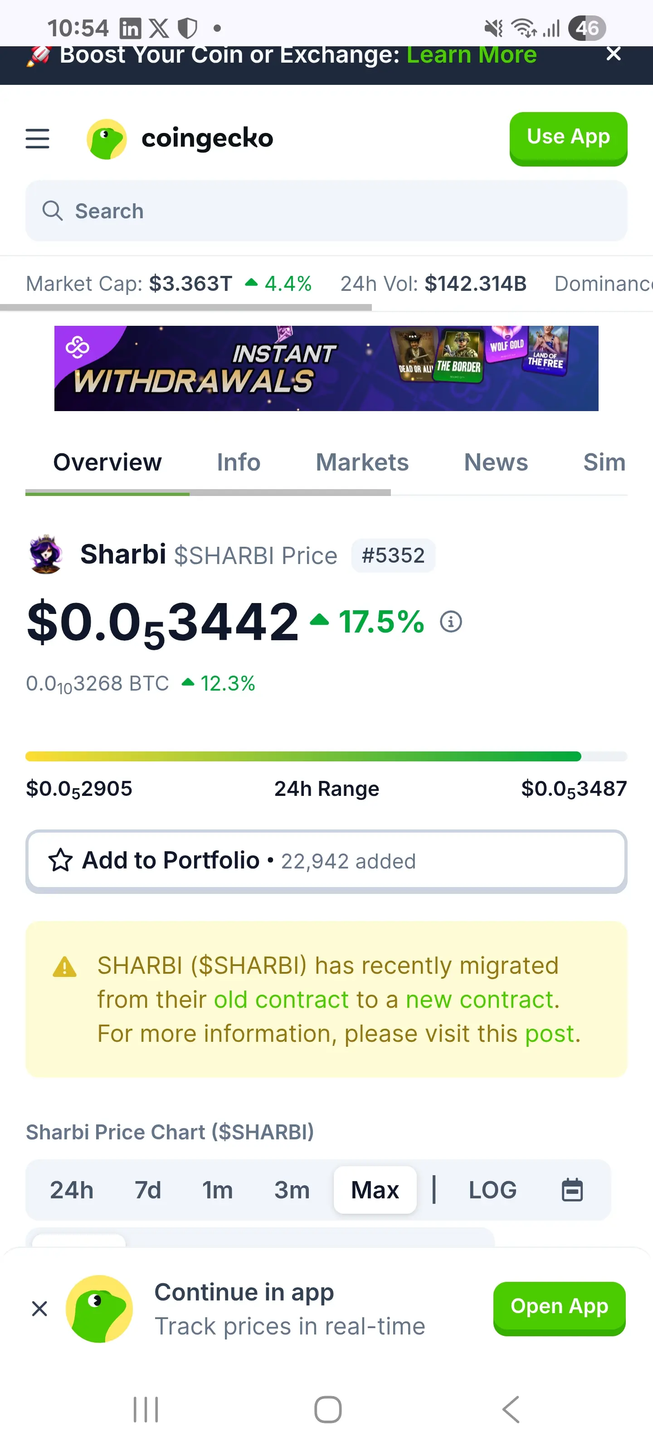Open the old contract link
The image size is (653, 1452).
(x=281, y=1000)
